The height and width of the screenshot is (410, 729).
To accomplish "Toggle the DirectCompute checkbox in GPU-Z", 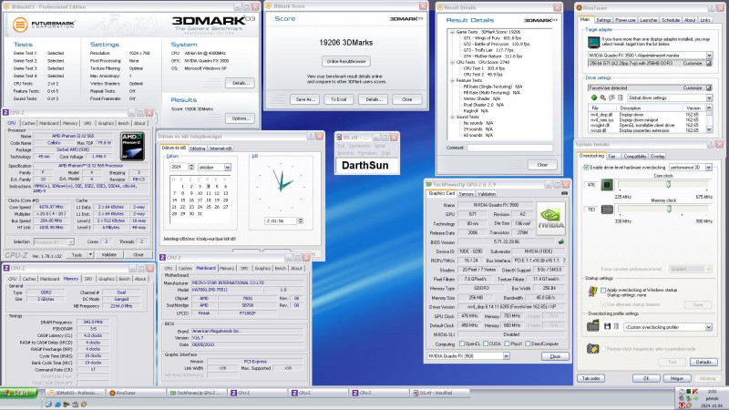I will 528,344.
